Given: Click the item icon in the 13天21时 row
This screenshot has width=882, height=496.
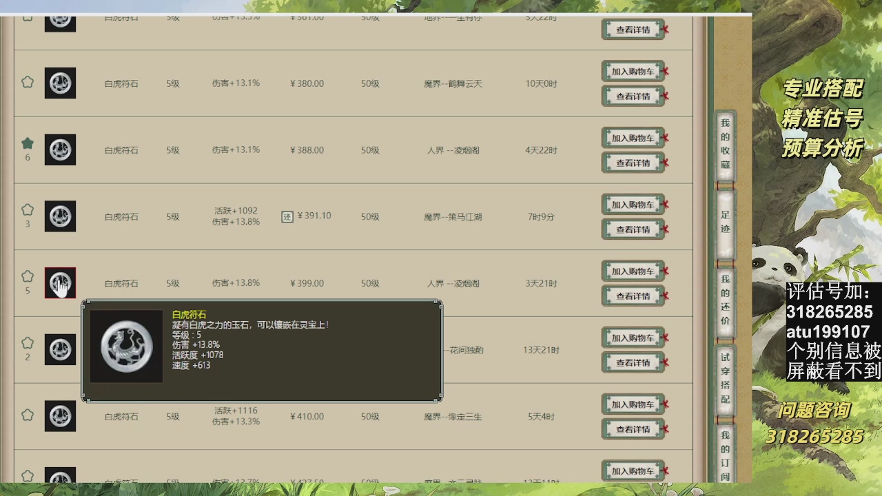Looking at the screenshot, I should [x=60, y=349].
